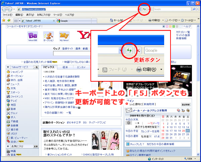Open the Favorites Center star icon
The width and height of the screenshot is (201, 162).
point(4,20)
